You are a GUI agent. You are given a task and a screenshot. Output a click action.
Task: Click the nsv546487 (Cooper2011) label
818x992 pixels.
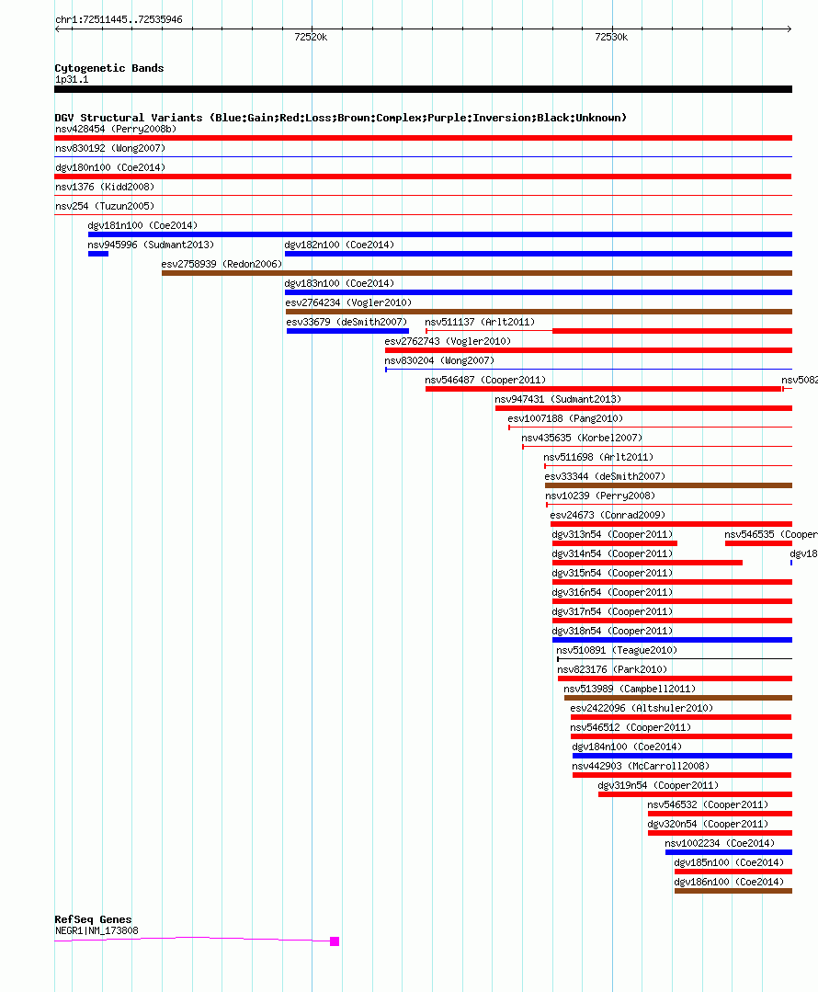(x=485, y=380)
